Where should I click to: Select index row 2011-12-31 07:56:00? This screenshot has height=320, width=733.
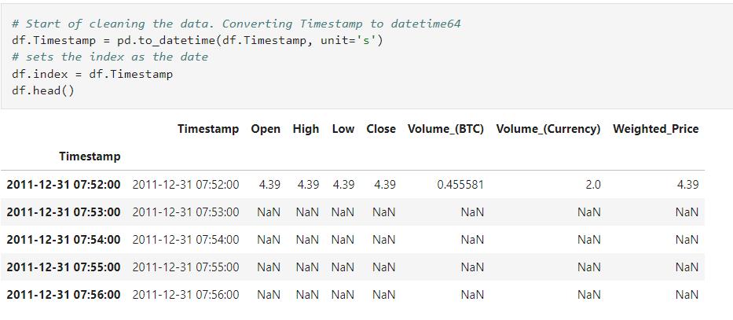tap(64, 295)
